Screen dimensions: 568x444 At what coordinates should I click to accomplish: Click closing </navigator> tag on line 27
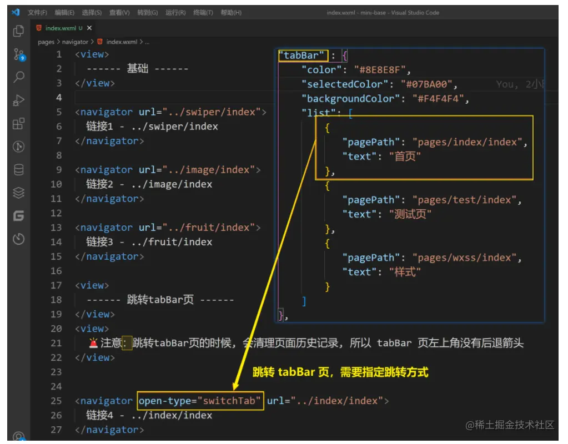(x=109, y=430)
